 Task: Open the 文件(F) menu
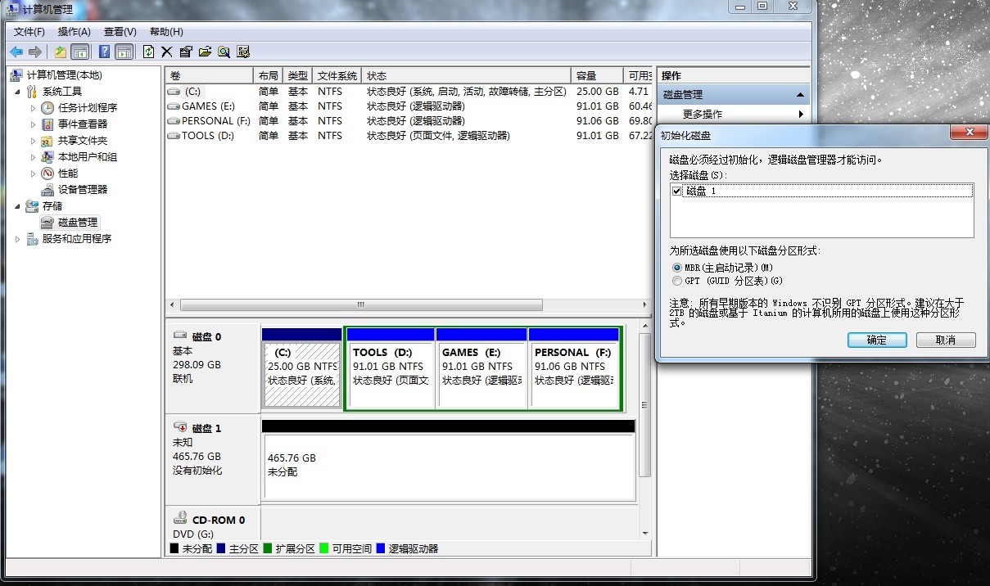(x=29, y=32)
